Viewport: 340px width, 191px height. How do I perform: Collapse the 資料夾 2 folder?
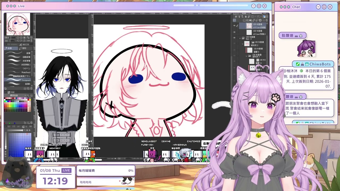243,44
